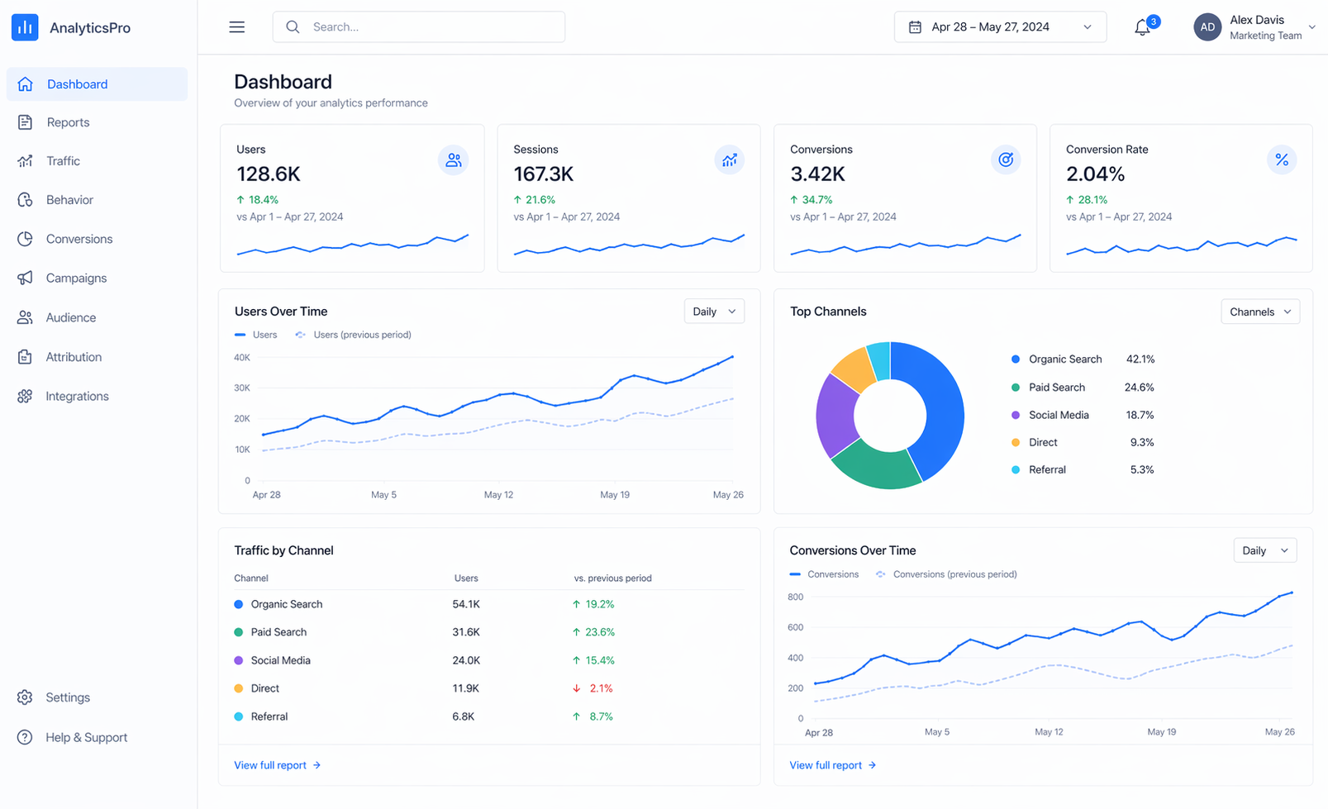Open the Behavior section label
Screen dimensions: 1328x809
pyautogui.click(x=69, y=200)
